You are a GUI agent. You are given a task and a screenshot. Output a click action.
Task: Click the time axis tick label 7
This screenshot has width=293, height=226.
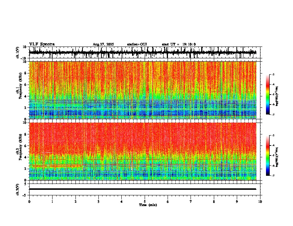(x=191, y=202)
